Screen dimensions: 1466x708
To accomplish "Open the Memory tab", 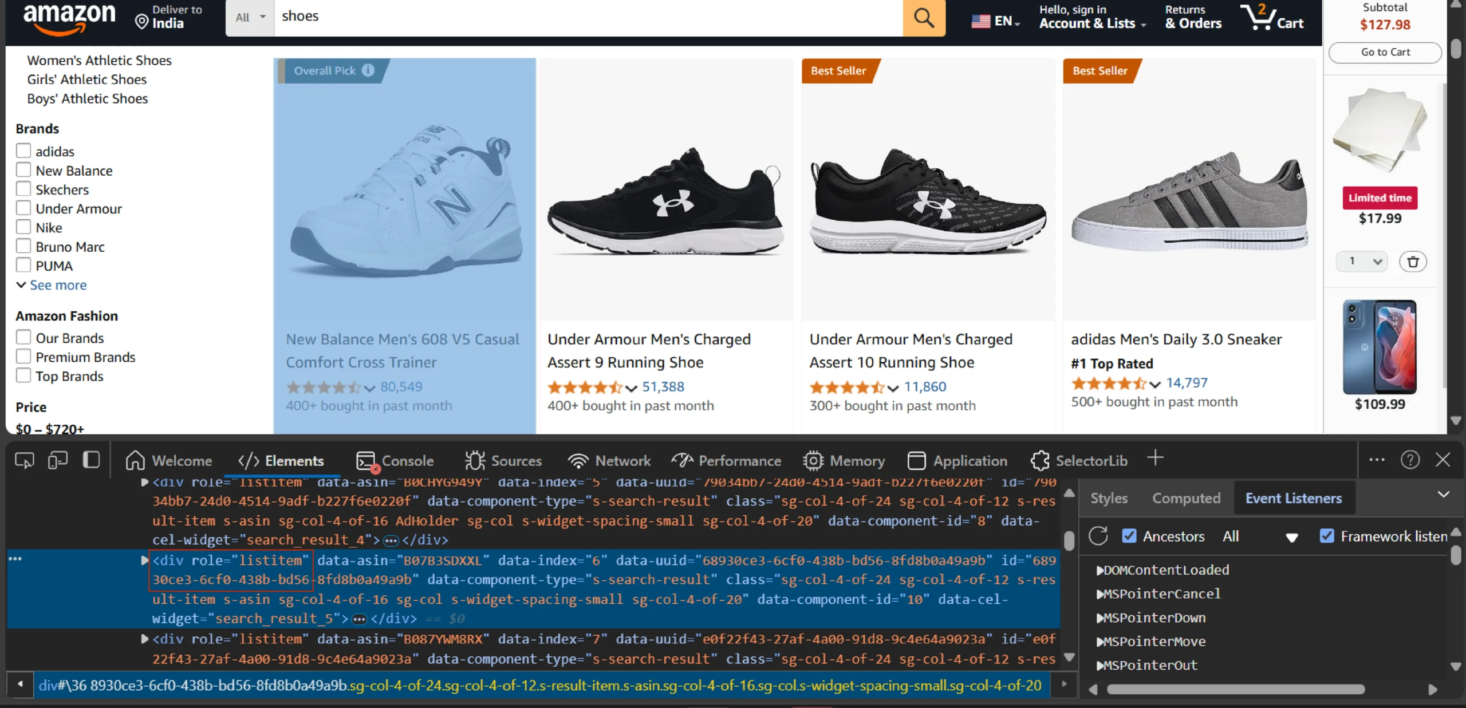I will (844, 461).
